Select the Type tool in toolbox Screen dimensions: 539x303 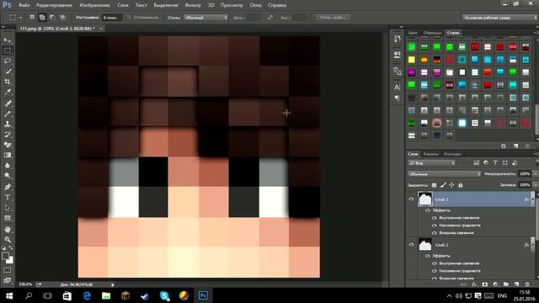click(x=8, y=198)
